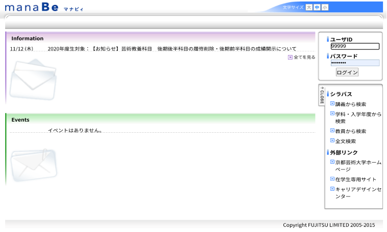Click the arrow icon beside 学科・入学年度から検索
This screenshot has width=387, height=232.
coord(332,113)
